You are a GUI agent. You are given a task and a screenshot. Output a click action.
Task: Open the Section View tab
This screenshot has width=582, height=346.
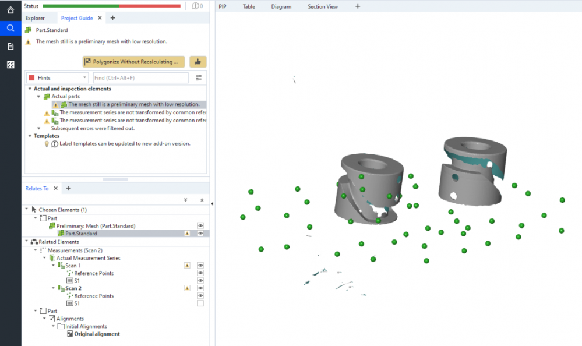(x=322, y=6)
